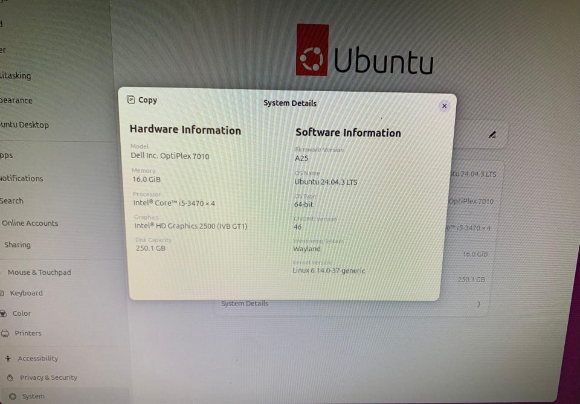Image resolution: width=580 pixels, height=404 pixels.
Task: Click GNOME version 46 value
Action: pos(298,226)
